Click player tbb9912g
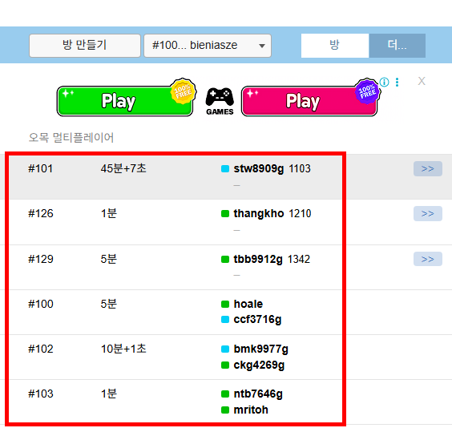The image size is (452, 428). pyautogui.click(x=258, y=259)
